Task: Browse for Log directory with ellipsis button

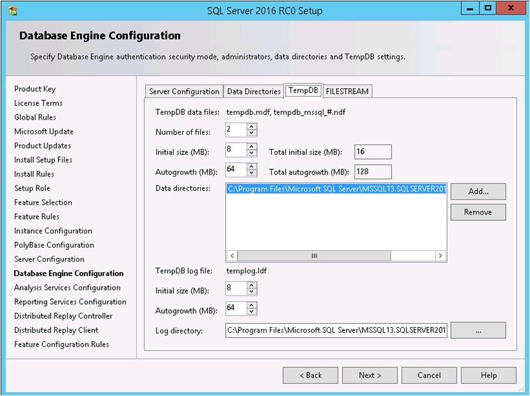Action: [x=478, y=330]
